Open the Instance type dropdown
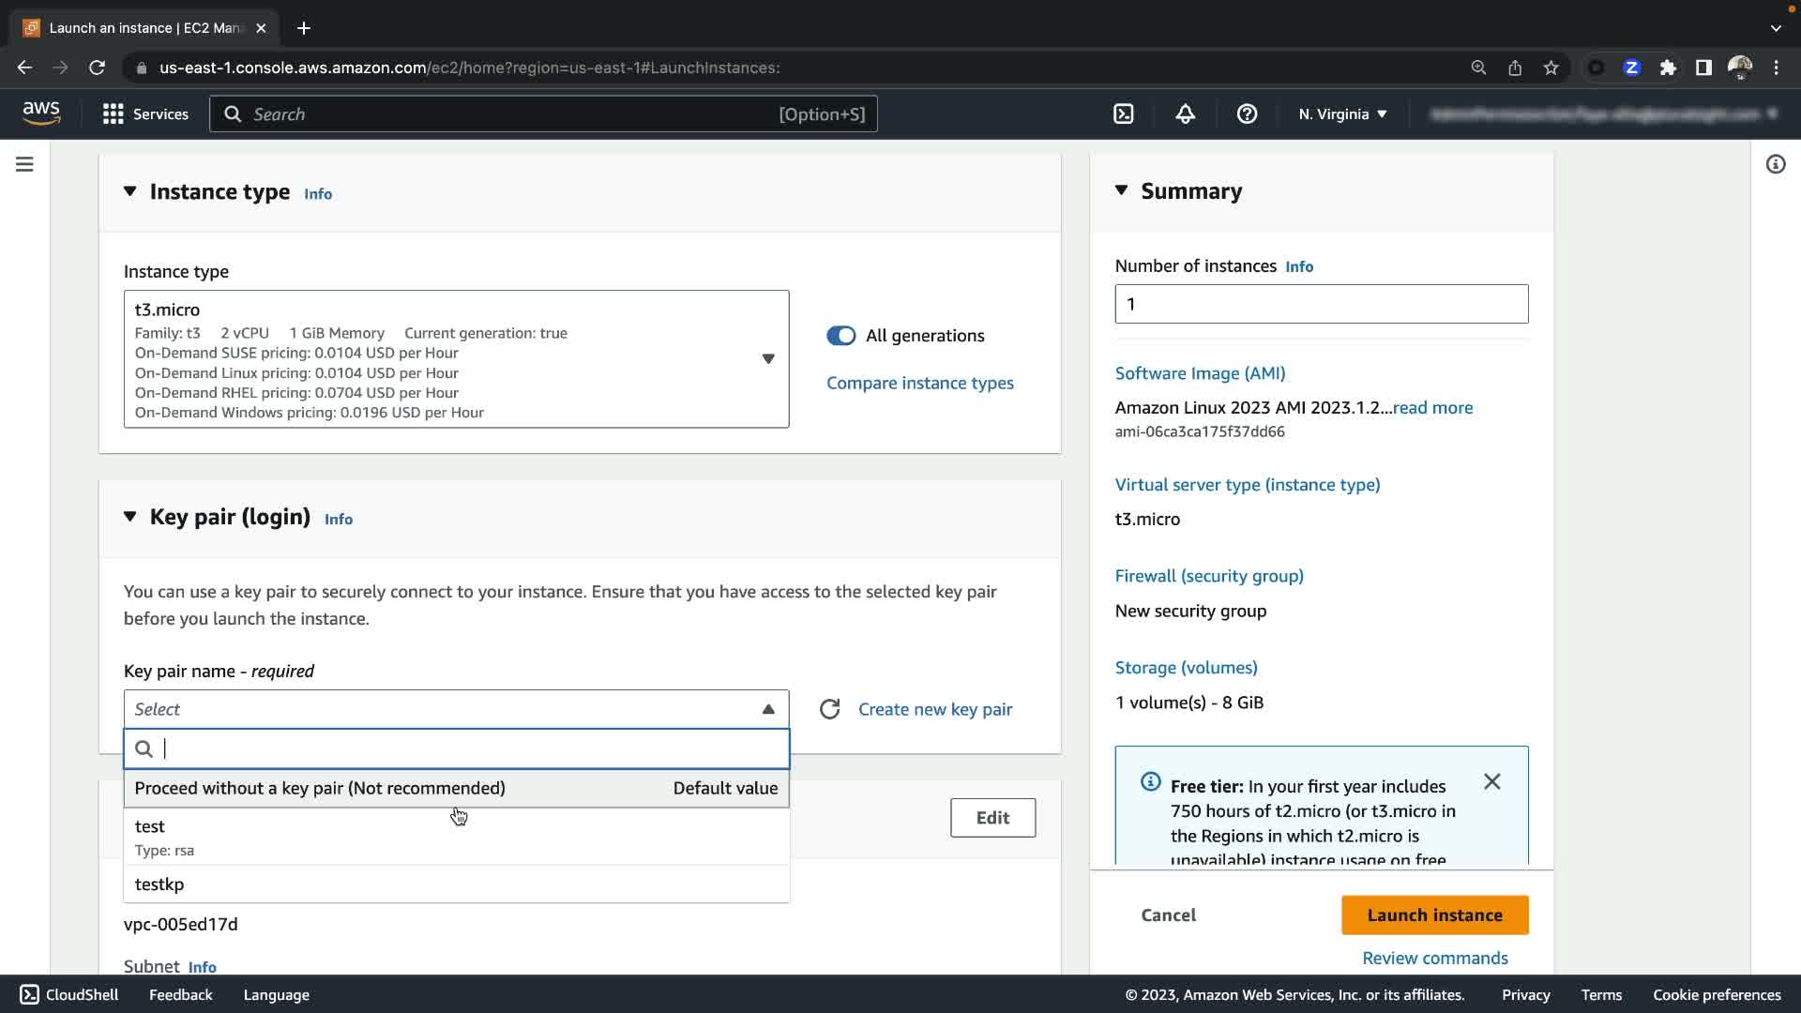 click(456, 359)
